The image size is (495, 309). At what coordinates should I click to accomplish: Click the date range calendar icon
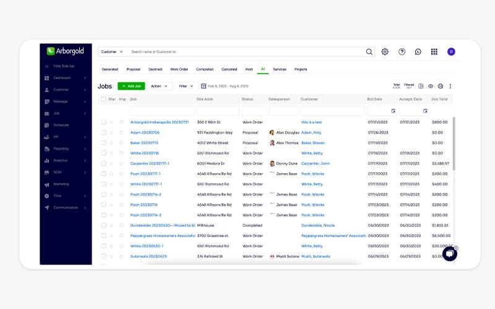204,86
